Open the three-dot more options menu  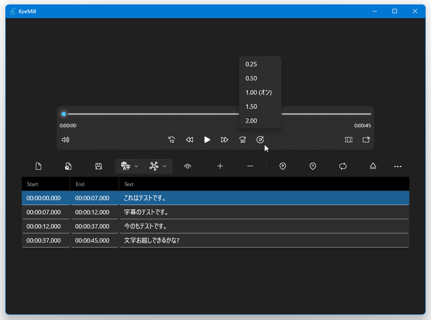(398, 166)
